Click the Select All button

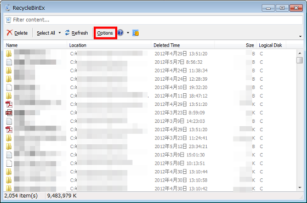click(46, 33)
